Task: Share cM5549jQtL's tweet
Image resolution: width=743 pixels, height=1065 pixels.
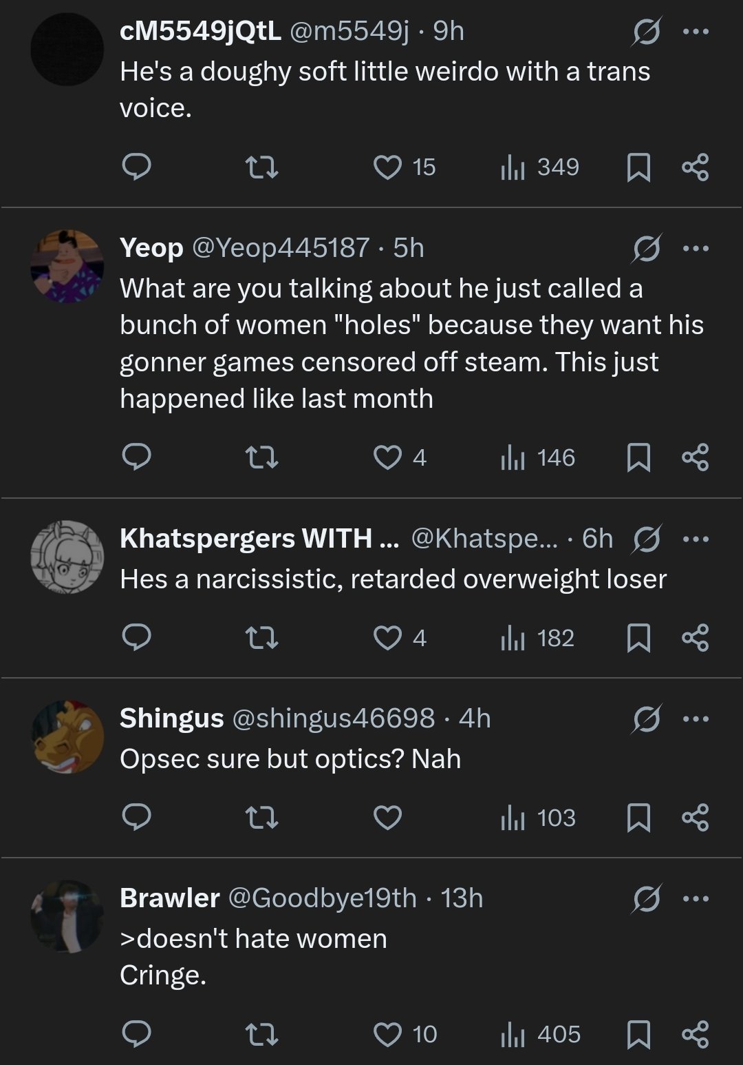Action: tap(695, 167)
